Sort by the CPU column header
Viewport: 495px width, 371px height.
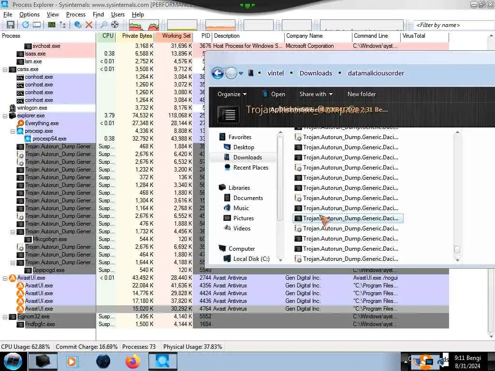(x=106, y=36)
